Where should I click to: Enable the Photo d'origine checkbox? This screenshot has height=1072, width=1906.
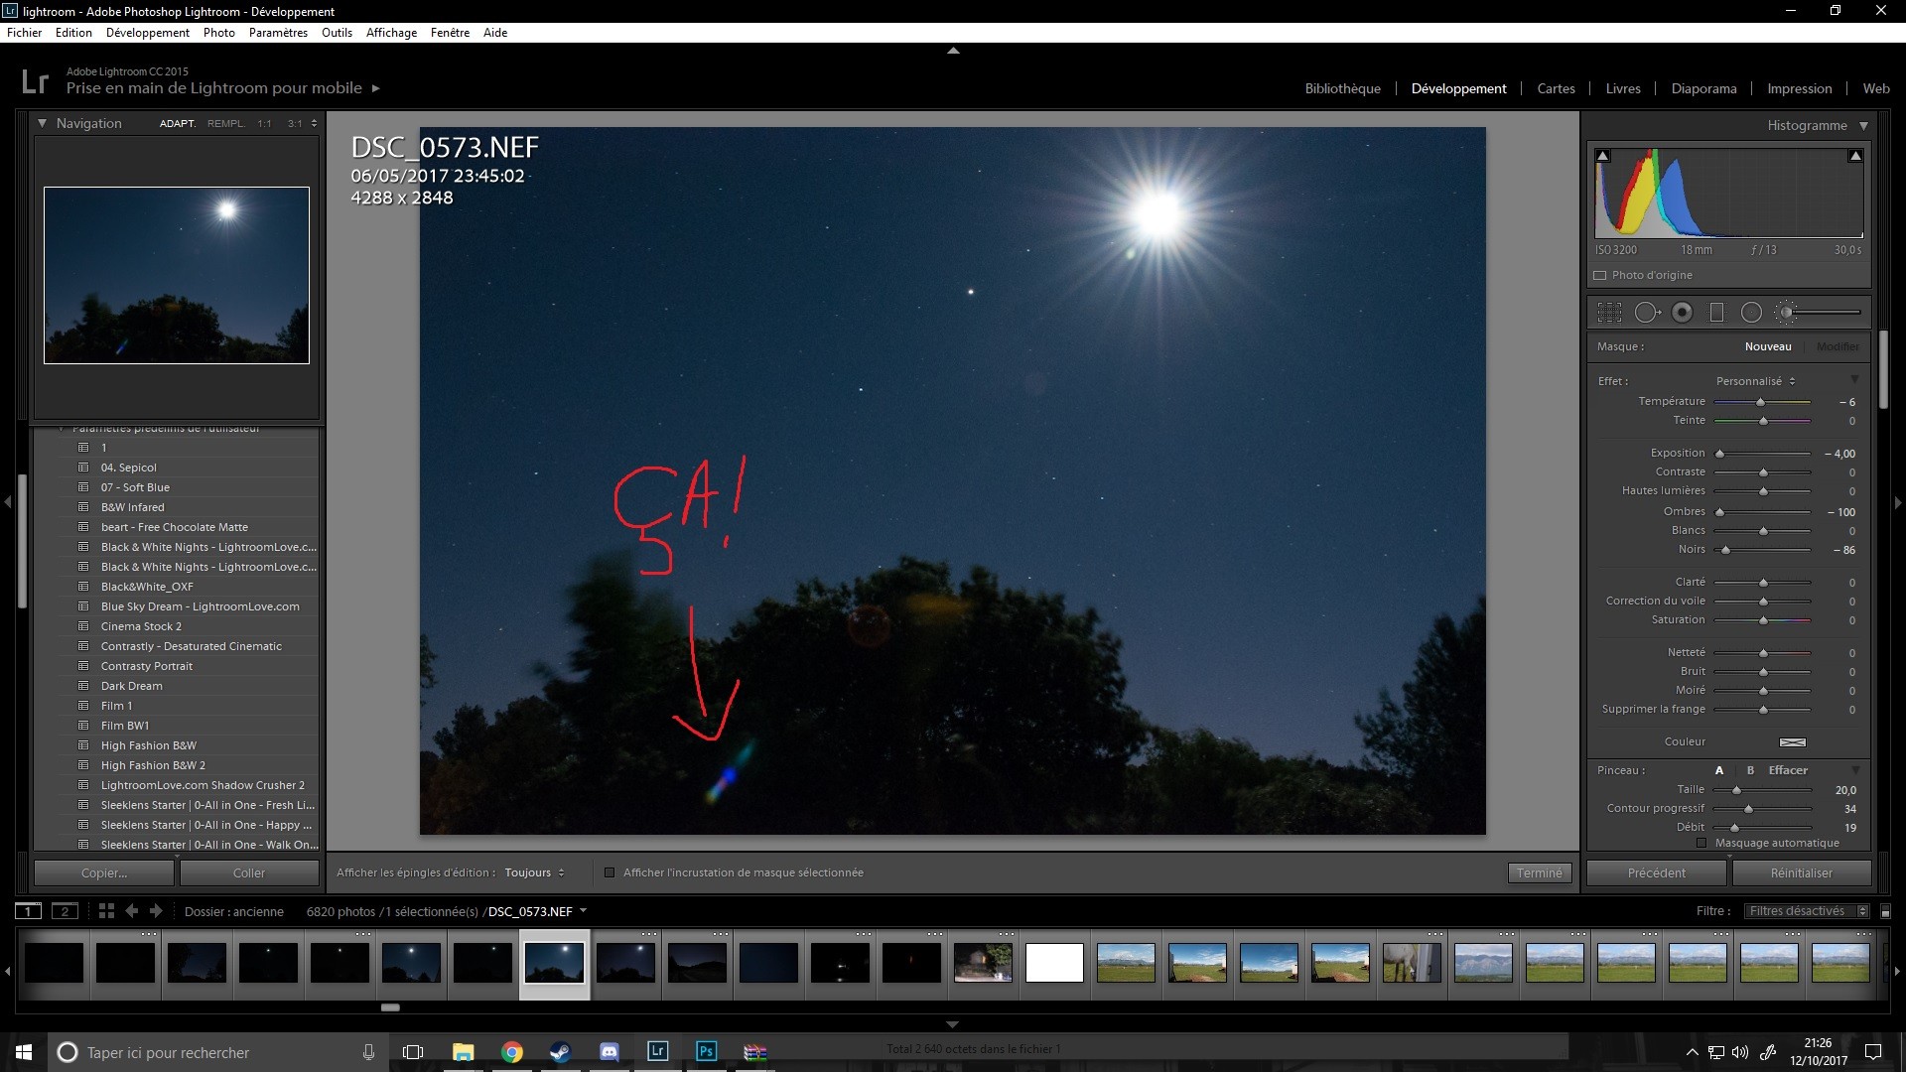point(1599,276)
